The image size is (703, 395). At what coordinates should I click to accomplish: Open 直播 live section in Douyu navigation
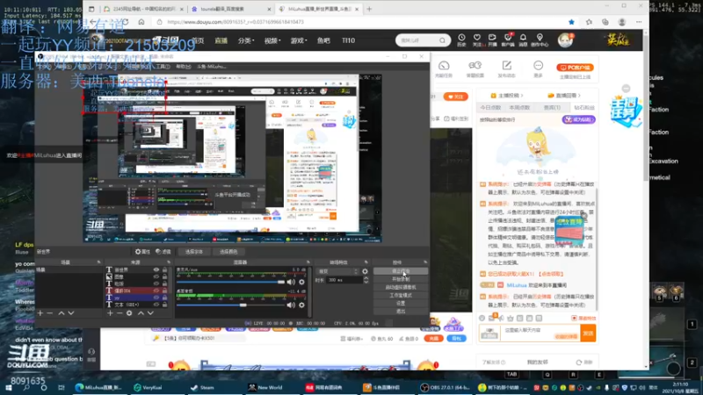point(221,40)
